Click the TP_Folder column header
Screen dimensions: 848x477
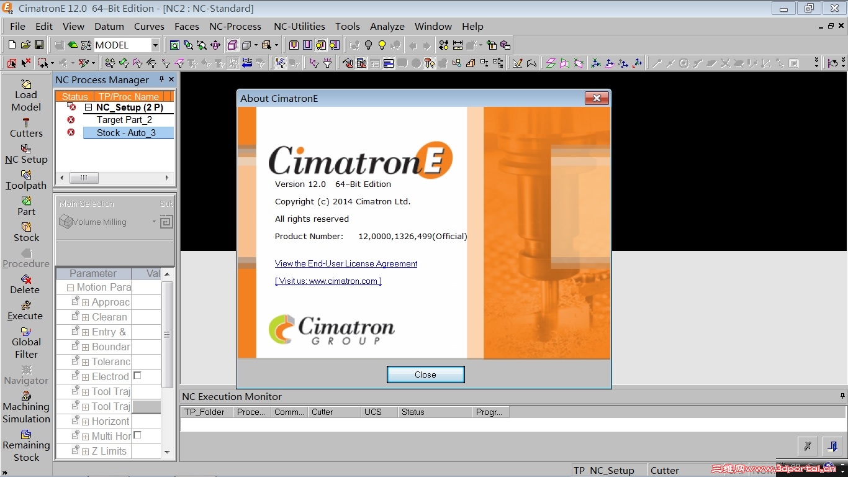pos(207,412)
